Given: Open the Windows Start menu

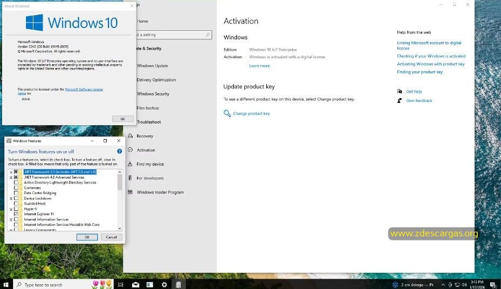Looking at the screenshot, I should pyautogui.click(x=6, y=285).
